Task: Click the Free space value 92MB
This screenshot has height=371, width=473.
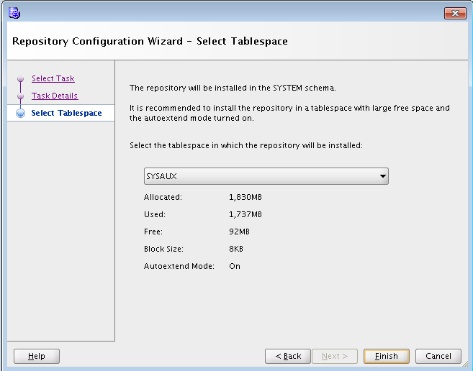Action: point(238,232)
